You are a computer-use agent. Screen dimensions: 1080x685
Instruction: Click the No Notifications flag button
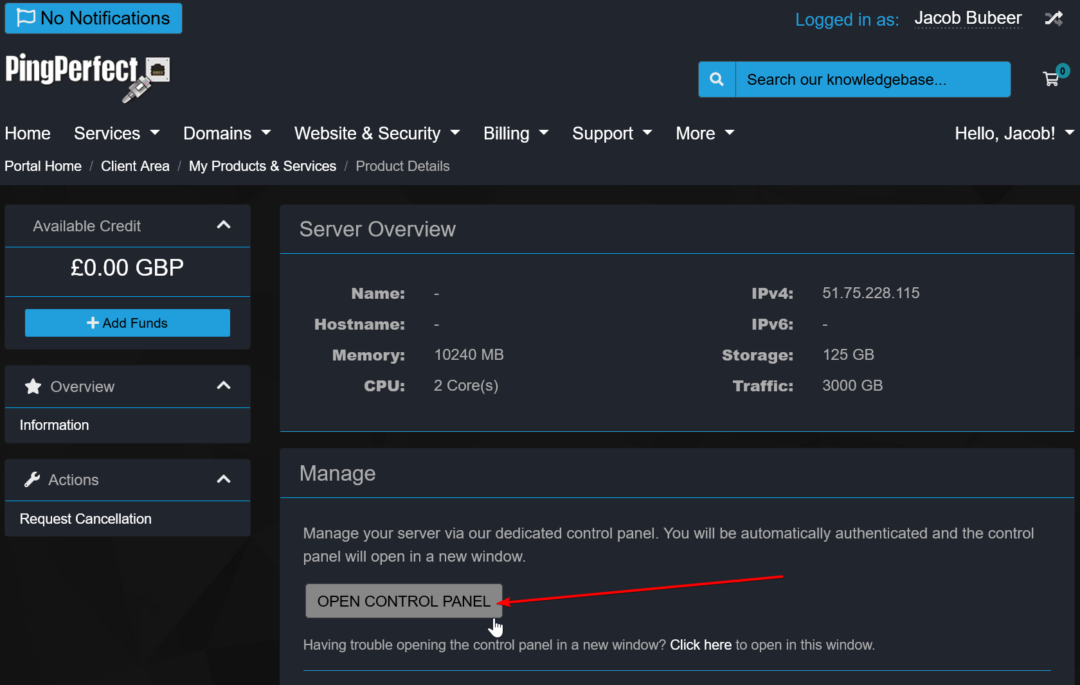coord(94,18)
